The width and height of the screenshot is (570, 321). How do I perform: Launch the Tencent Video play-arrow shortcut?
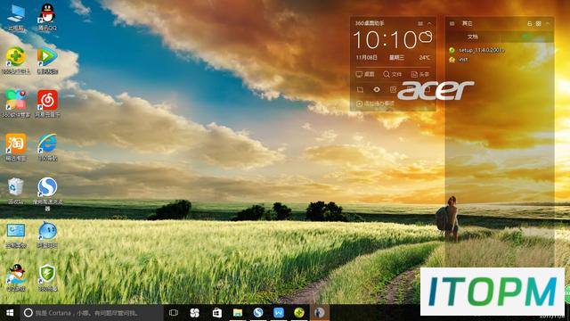pyautogui.click(x=47, y=60)
